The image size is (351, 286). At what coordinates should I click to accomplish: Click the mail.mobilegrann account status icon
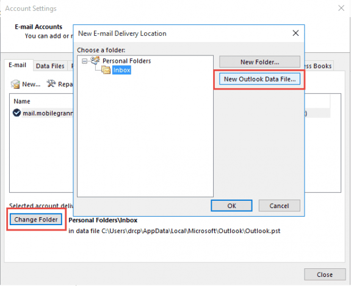(16, 113)
